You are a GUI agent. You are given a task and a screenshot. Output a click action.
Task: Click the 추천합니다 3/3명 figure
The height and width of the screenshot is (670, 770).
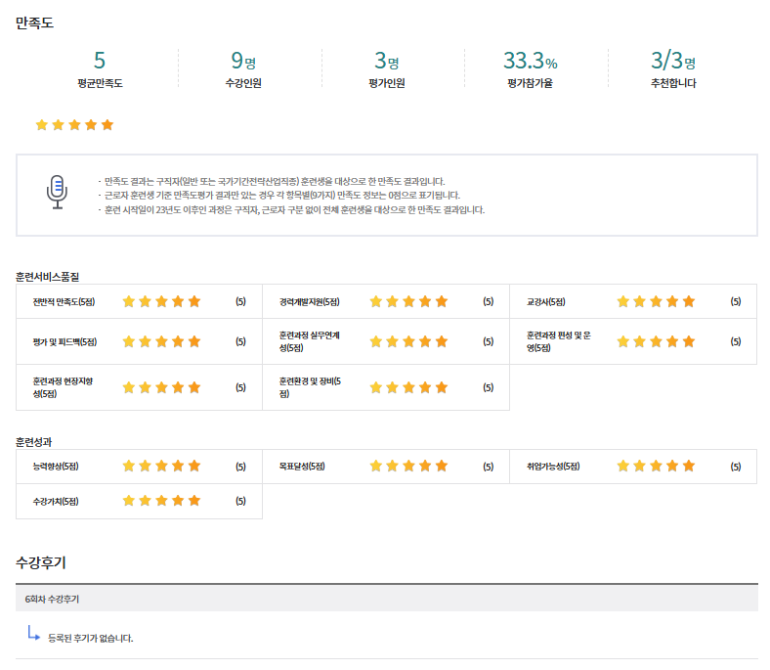coord(673,62)
